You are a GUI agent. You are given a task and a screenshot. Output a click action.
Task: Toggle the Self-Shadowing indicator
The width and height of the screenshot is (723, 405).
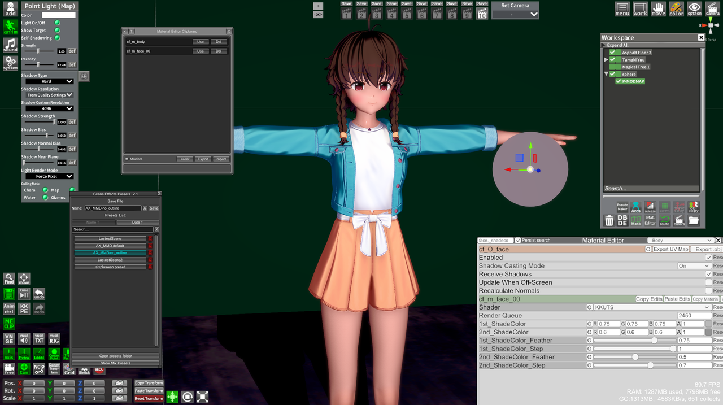pos(57,38)
